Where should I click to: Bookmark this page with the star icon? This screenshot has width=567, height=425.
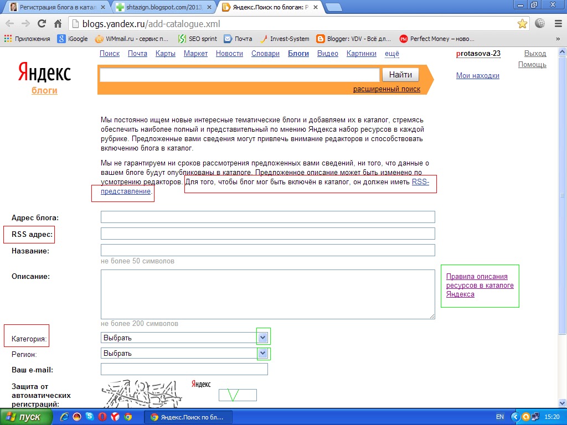(522, 24)
